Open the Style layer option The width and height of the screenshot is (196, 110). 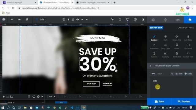coord(165,38)
